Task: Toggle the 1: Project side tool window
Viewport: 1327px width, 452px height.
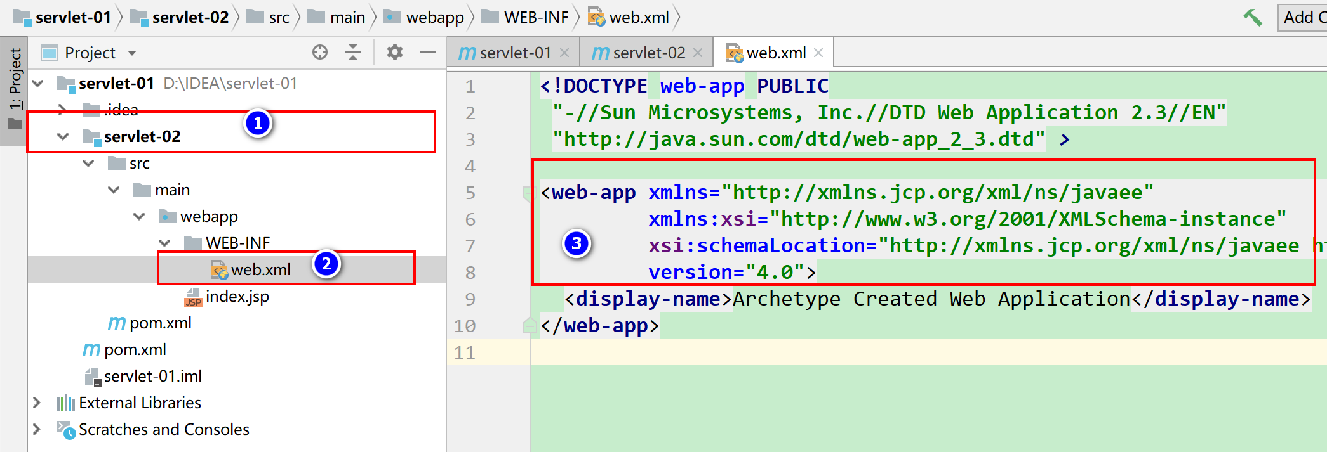Action: pos(14,90)
